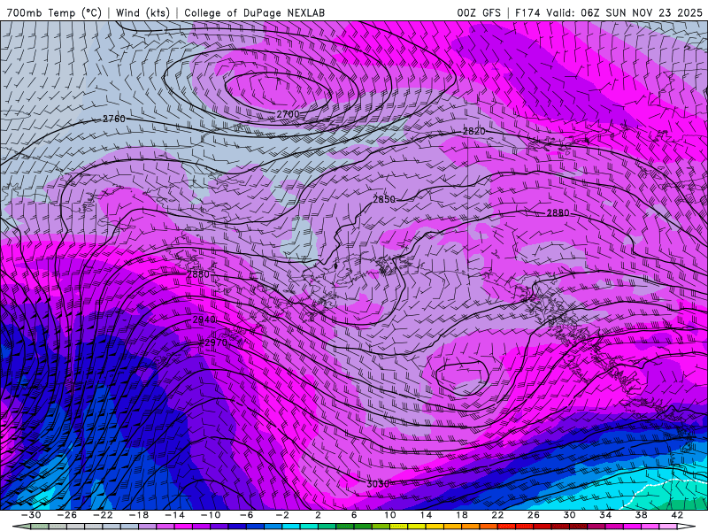Click the 22 value on the color scale

coord(497,515)
